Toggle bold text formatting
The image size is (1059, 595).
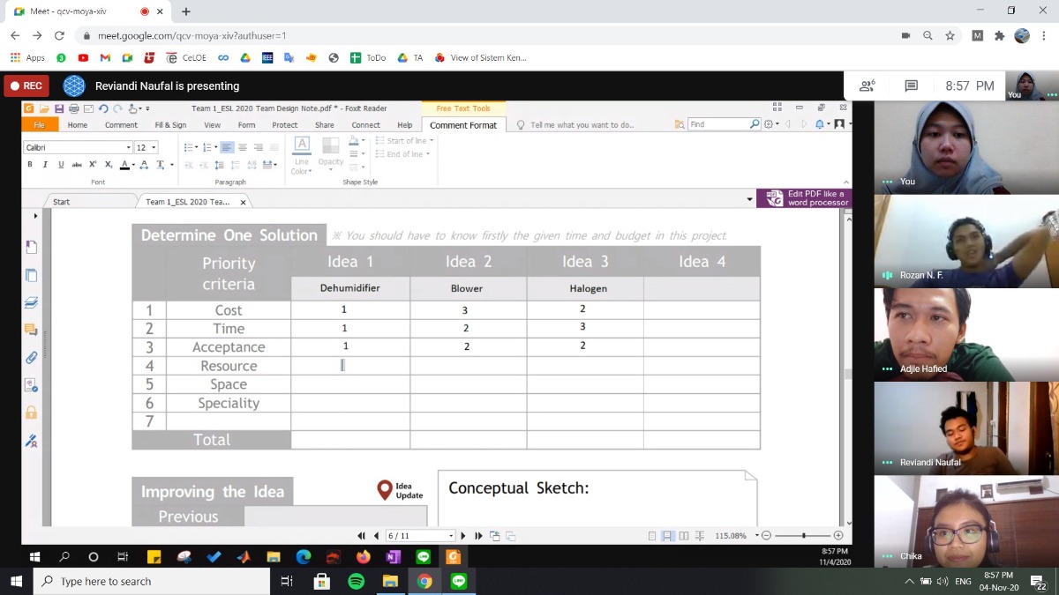35,164
